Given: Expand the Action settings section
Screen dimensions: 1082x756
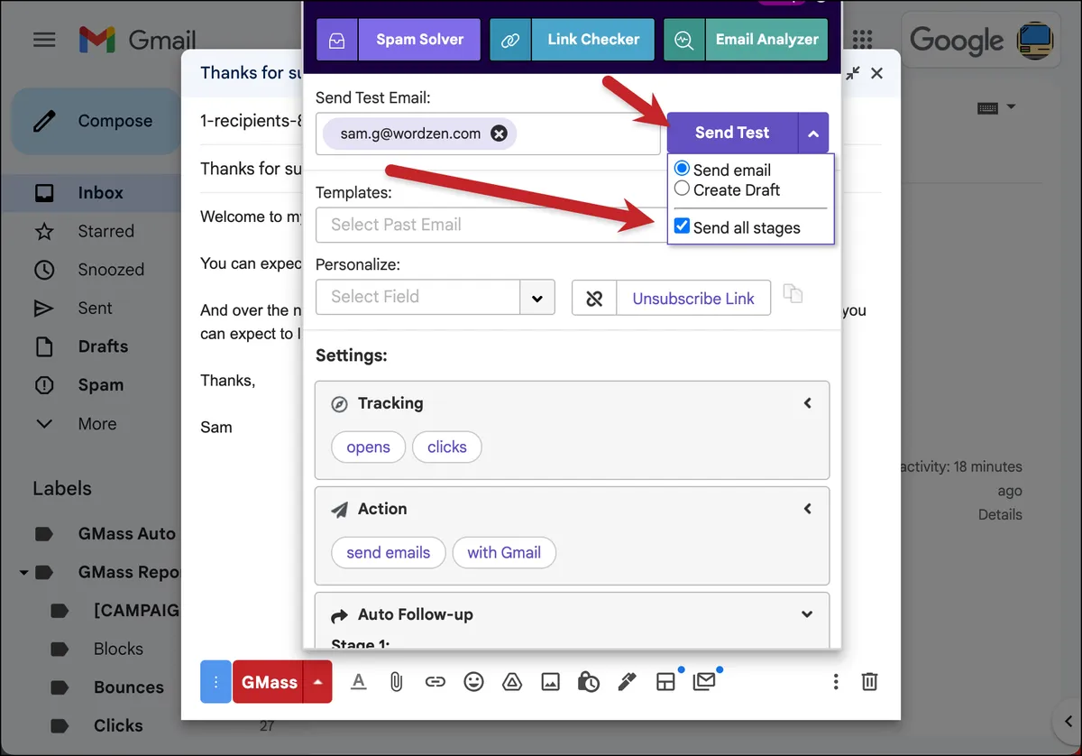Looking at the screenshot, I should tap(807, 509).
